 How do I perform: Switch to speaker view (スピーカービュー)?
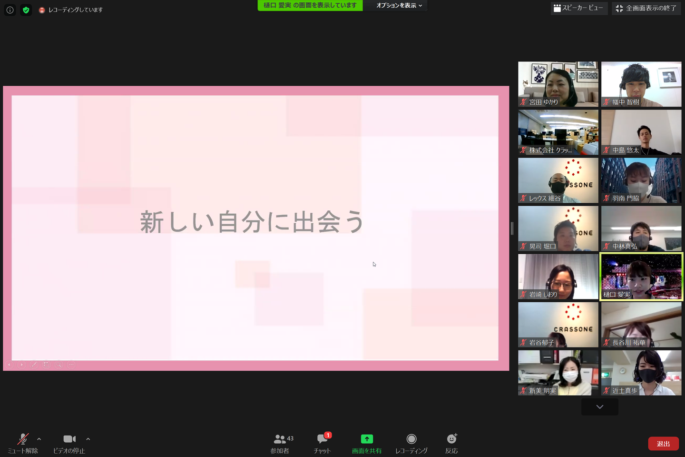click(x=579, y=8)
